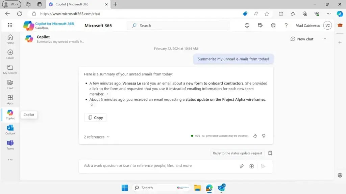Viewport: 346px width, 194px height.
Task: Click the browser address bar URL
Action: (x=70, y=13)
